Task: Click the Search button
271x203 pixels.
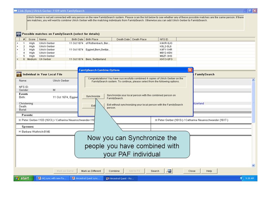Action: 155,171
